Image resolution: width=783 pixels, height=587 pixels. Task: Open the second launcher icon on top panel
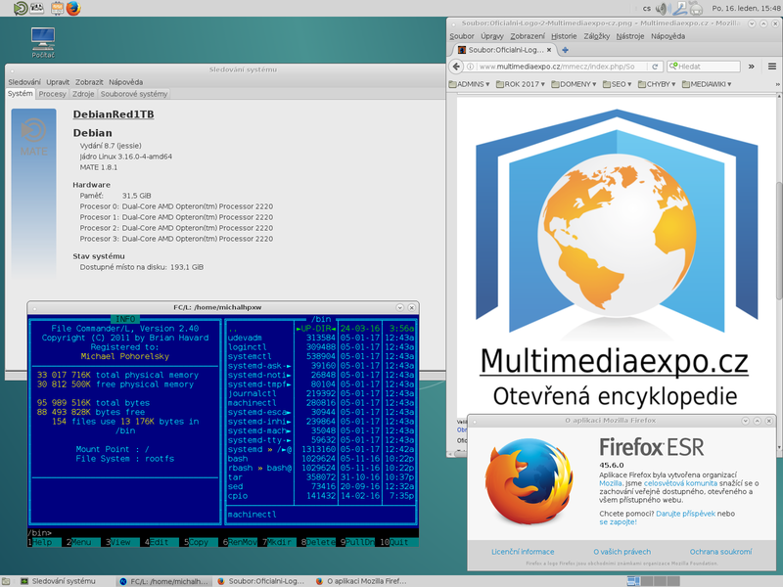(x=37, y=8)
